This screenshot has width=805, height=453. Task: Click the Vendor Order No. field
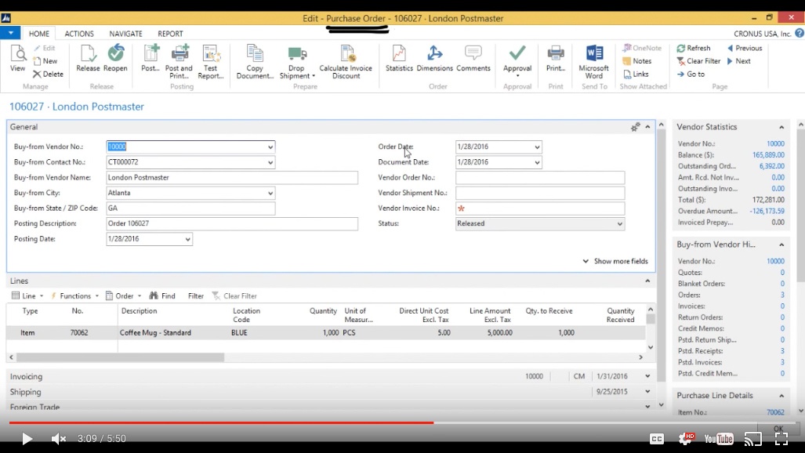click(540, 178)
